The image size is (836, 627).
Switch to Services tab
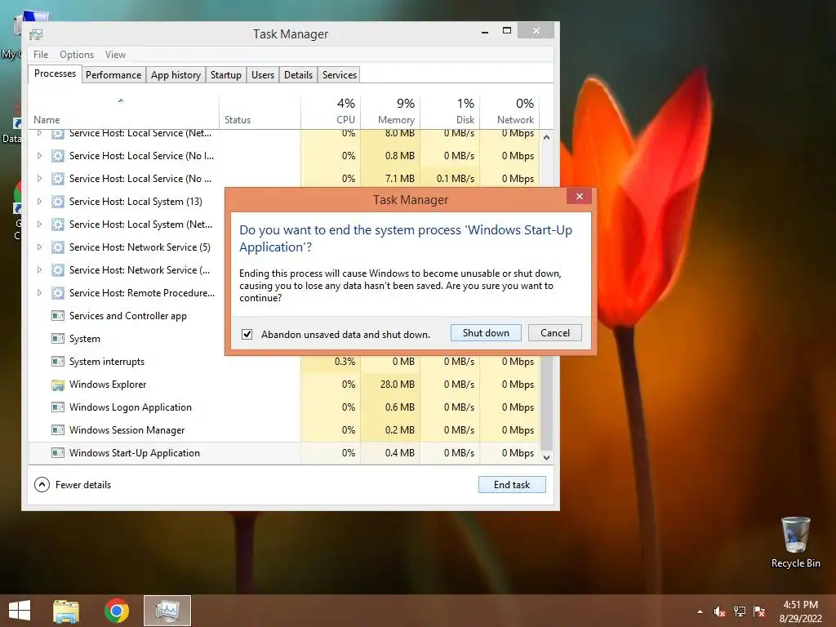point(339,74)
